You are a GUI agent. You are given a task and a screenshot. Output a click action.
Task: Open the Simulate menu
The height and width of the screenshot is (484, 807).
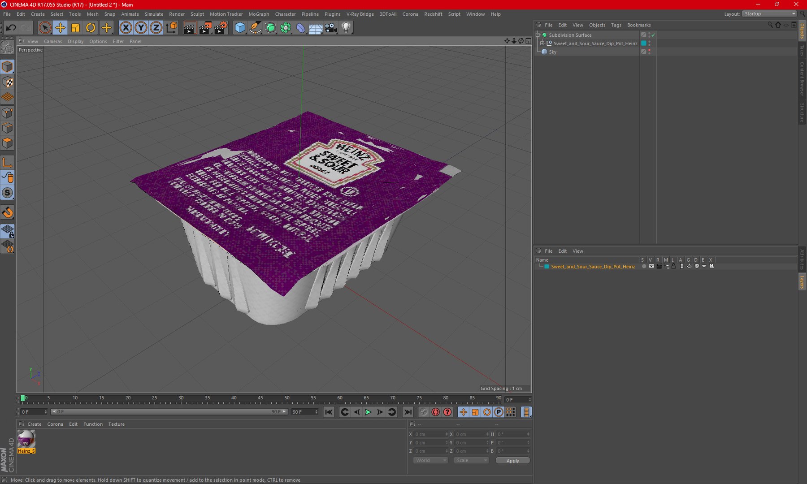[x=154, y=14]
